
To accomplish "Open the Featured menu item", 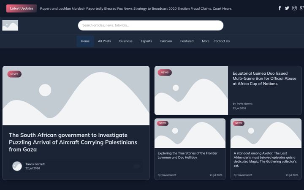I will point(187,41).
